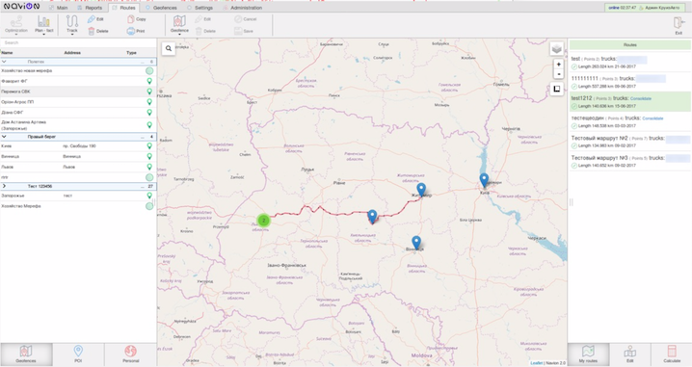Toggle check circle on the test route
This screenshot has width=692, height=367.
click(x=574, y=66)
